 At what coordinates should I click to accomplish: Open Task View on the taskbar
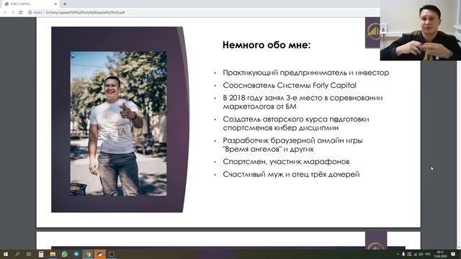tap(29, 254)
